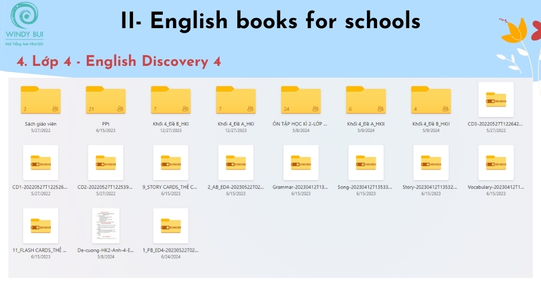This screenshot has height=304, width=541.
Task: Select the Khối 4_Đề A_HKII folder
Action: 366,100
